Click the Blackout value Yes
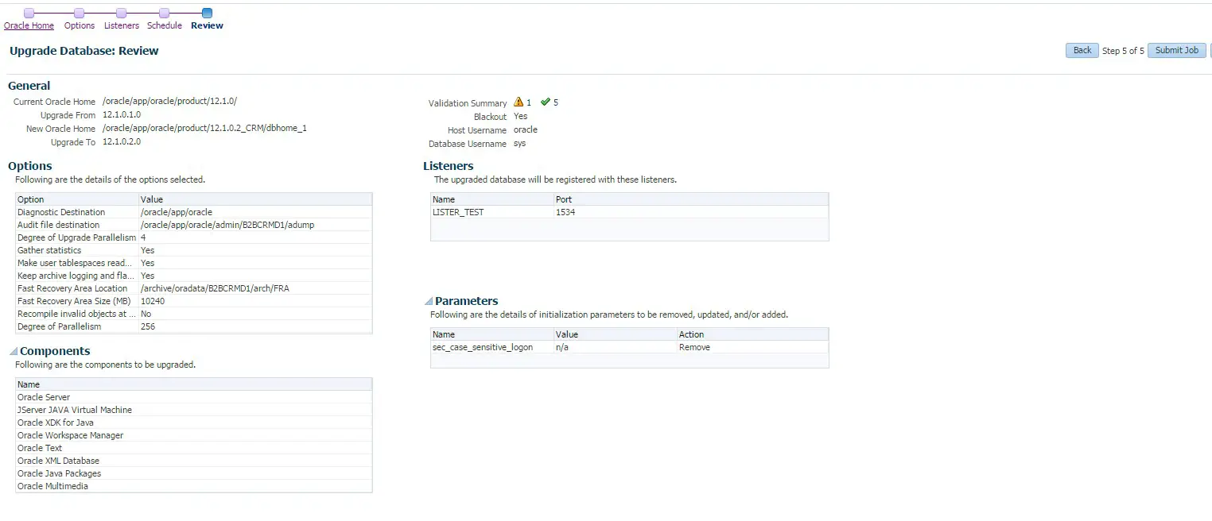This screenshot has height=521, width=1212. click(x=520, y=116)
